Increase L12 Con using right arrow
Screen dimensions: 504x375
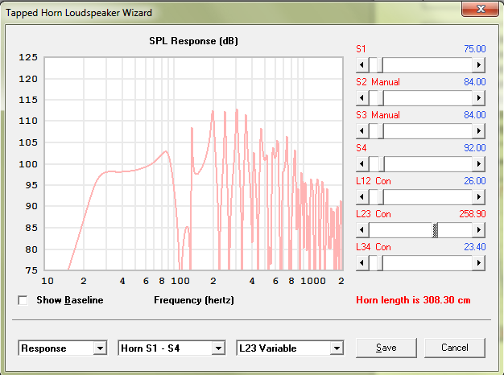(478, 196)
